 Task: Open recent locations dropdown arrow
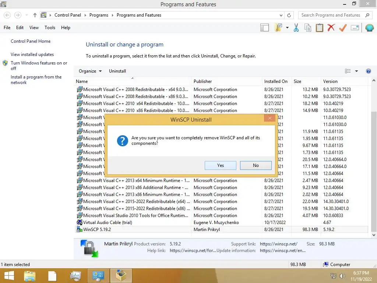click(x=27, y=15)
